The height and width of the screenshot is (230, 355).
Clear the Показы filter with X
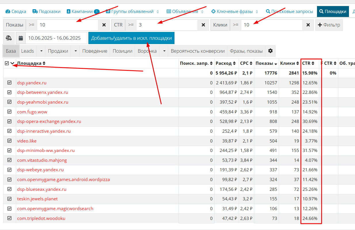(104, 25)
